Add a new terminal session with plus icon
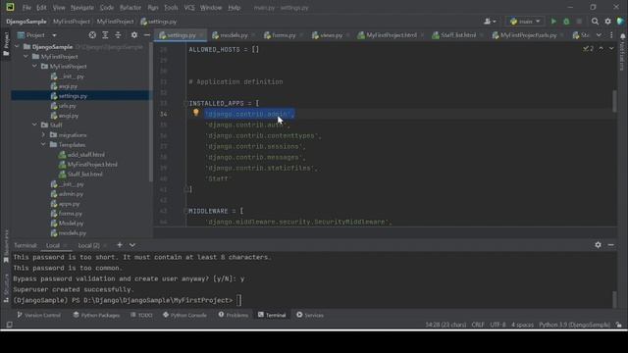Image resolution: width=628 pixels, height=353 pixels. (x=120, y=245)
